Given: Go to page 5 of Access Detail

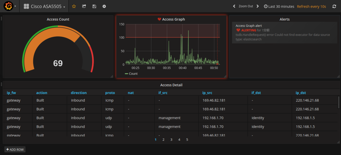Looking at the screenshot, I should [x=187, y=140].
